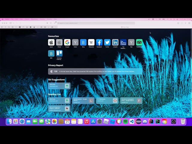Open the Bing favourite tile

[83, 42]
